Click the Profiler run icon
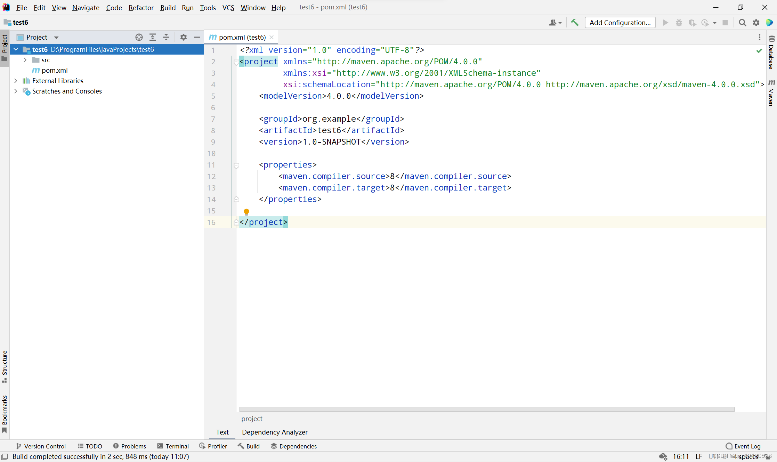This screenshot has height=462, width=777. pos(705,23)
